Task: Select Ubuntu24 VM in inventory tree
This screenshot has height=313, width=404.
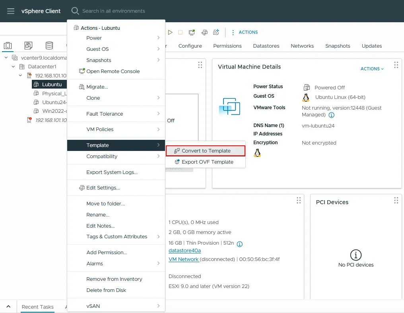Action: [x=50, y=102]
